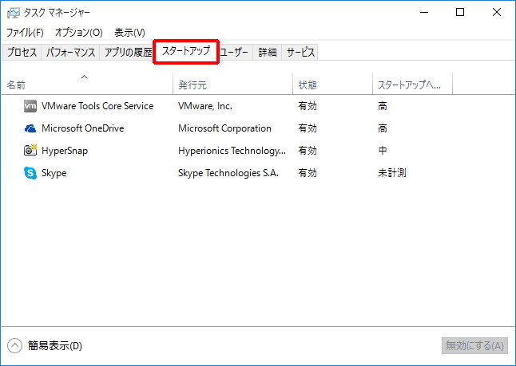516x366 pixels.
Task: Click the 中 impact value for HyperSnap
Action: point(383,151)
